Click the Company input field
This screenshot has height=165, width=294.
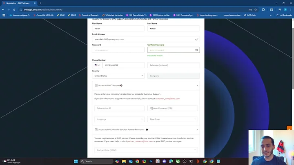click(x=174, y=76)
